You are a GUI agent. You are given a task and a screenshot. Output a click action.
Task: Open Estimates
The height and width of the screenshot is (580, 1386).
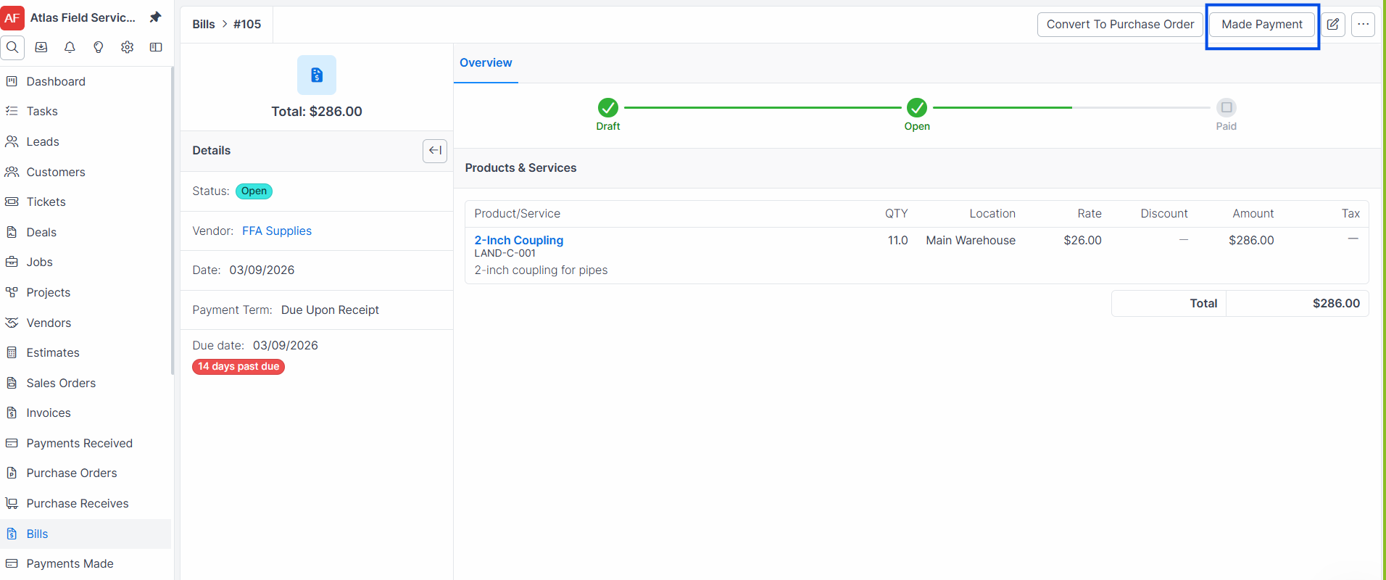86,353
